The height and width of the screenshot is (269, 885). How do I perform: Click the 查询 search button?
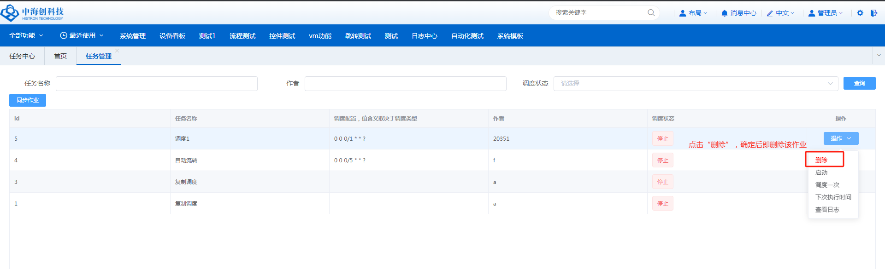[x=859, y=83]
